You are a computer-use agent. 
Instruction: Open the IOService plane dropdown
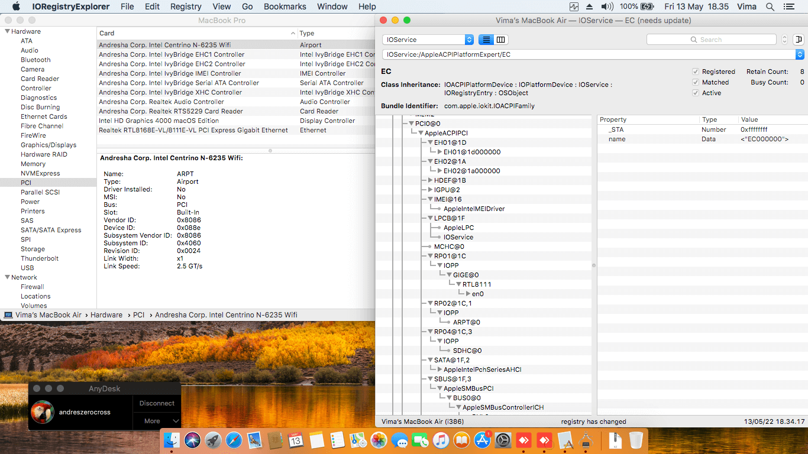428,40
